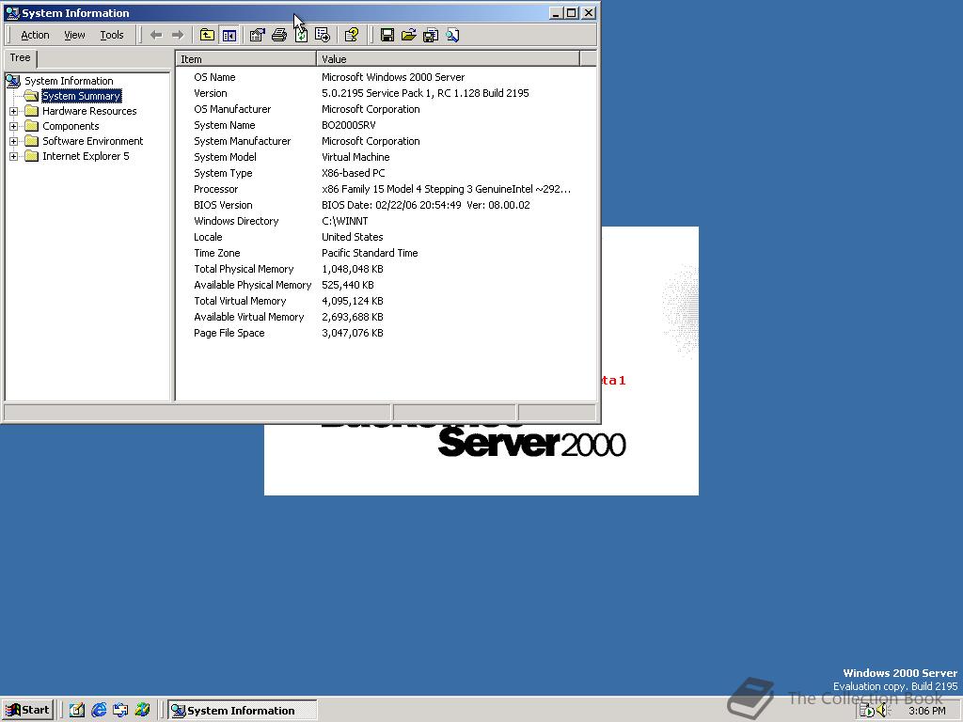
Task: Click the System Name item
Action: (224, 125)
